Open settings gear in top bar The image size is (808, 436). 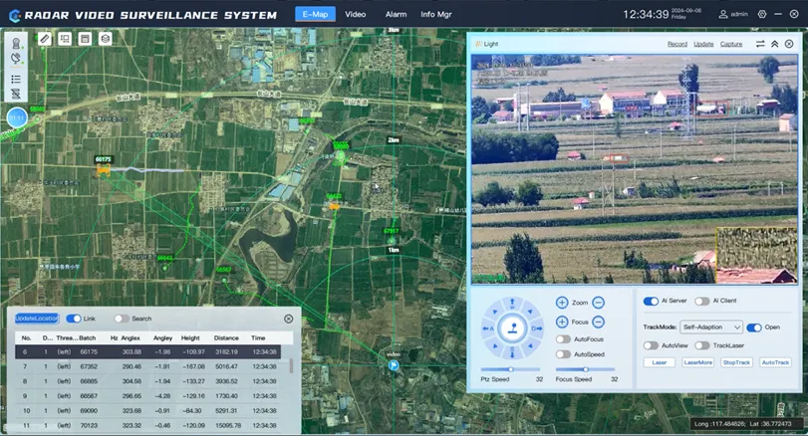(x=762, y=15)
